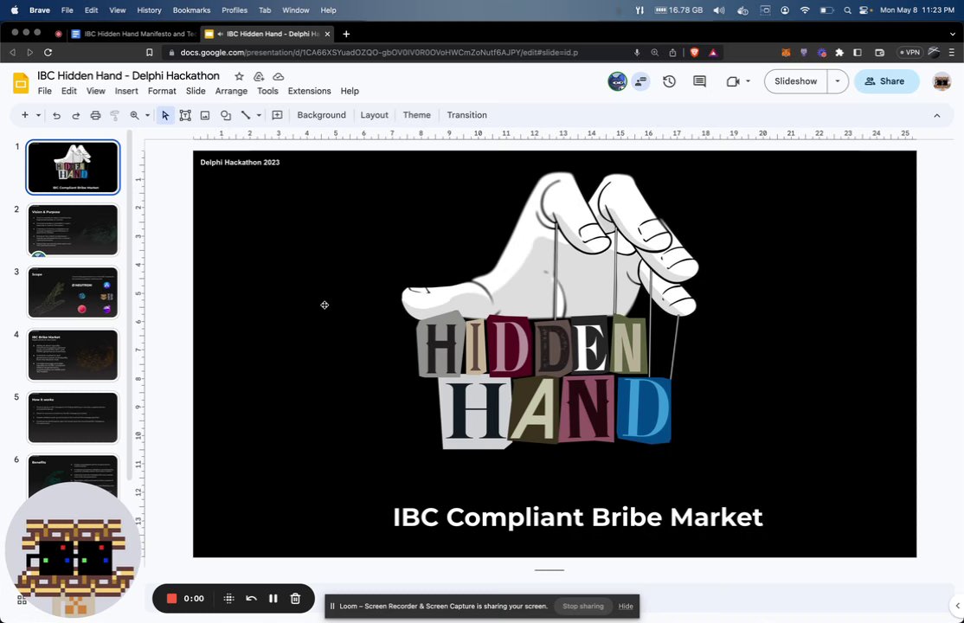The width and height of the screenshot is (964, 623).
Task: Click the Transition button
Action: pyautogui.click(x=466, y=115)
